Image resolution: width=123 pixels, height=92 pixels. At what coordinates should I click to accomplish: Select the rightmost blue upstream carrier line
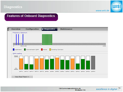coord(23,40)
